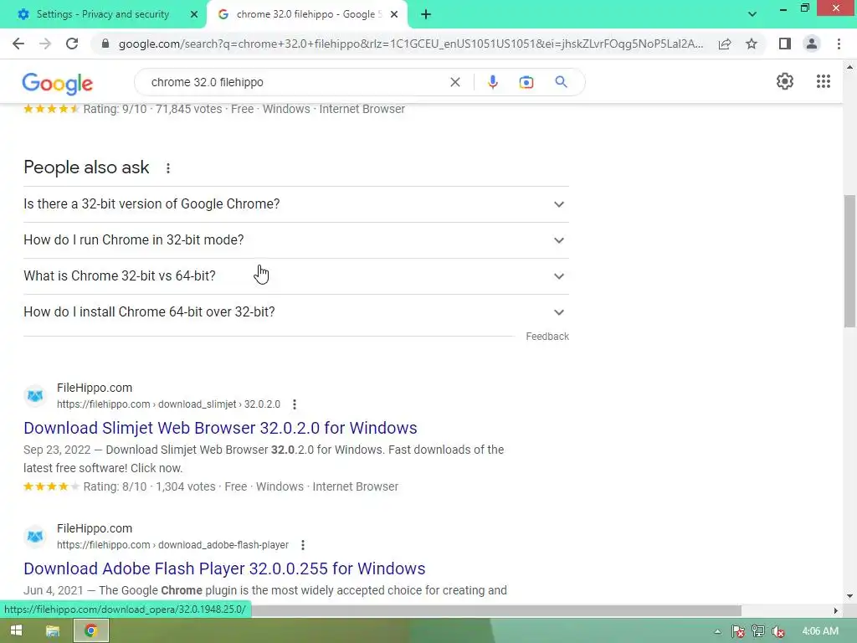Click Feedback link under People also ask

click(547, 337)
